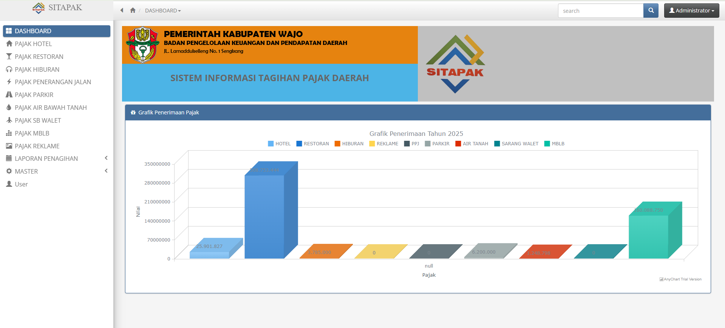Click the AnyChart Trial Version link
Screen dimensions: 725x328
(680, 279)
